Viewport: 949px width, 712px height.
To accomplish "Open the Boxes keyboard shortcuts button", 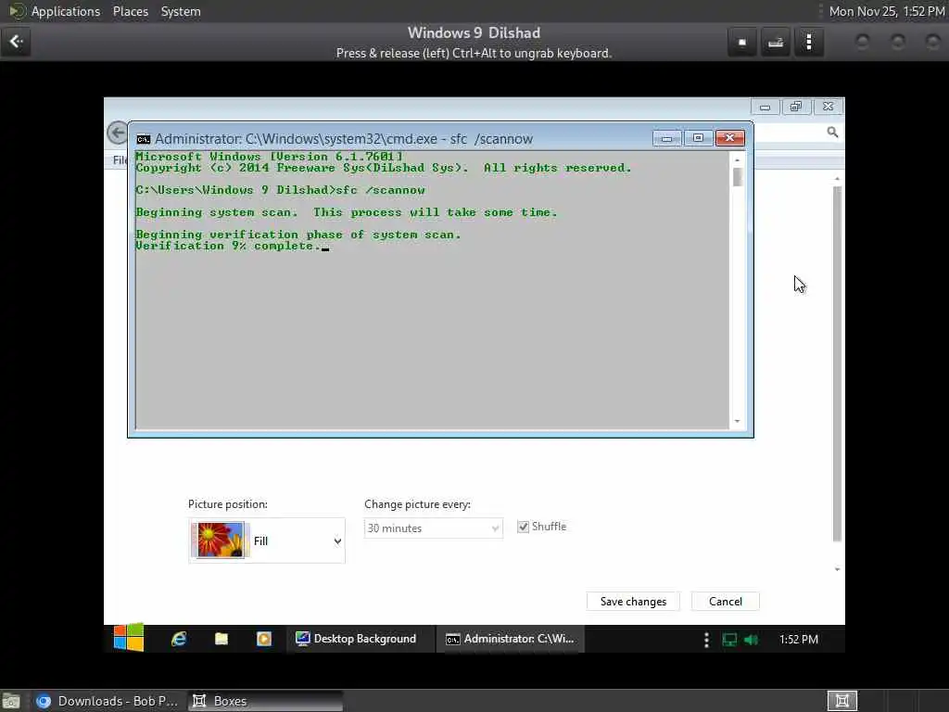I will [x=776, y=42].
